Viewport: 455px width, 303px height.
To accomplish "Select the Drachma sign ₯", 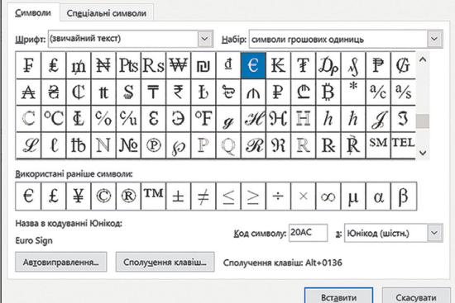I will [328, 65].
